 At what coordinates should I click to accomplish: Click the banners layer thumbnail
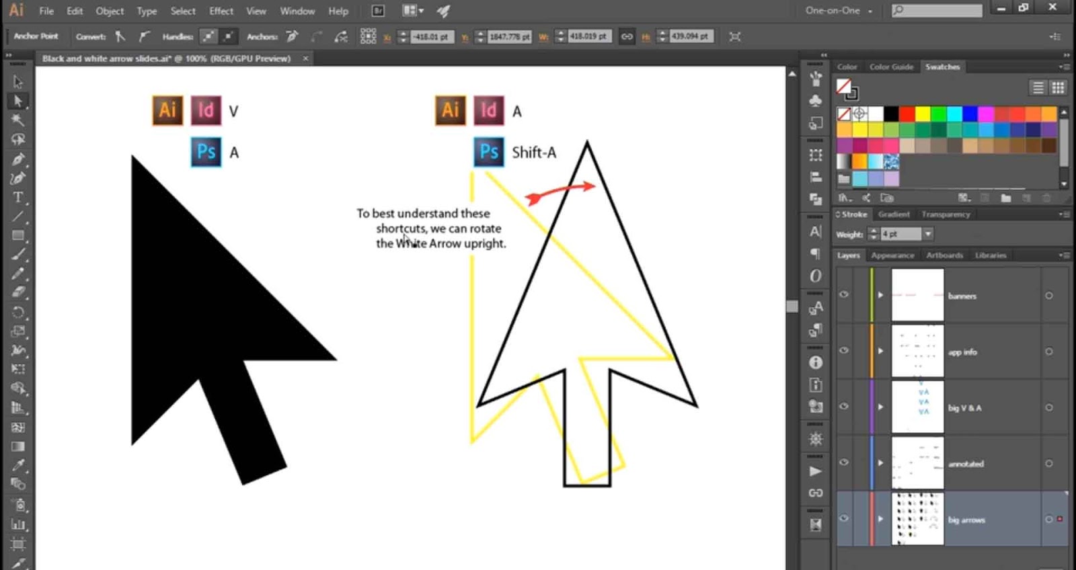click(918, 295)
